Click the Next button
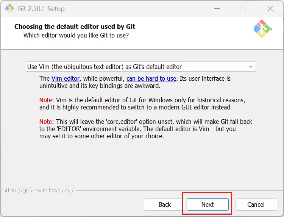The width and height of the screenshot is (284, 217). coord(208,205)
